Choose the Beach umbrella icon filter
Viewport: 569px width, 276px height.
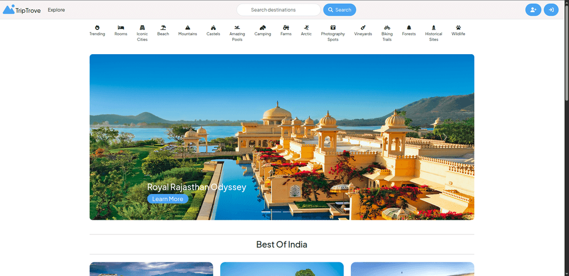pyautogui.click(x=163, y=30)
